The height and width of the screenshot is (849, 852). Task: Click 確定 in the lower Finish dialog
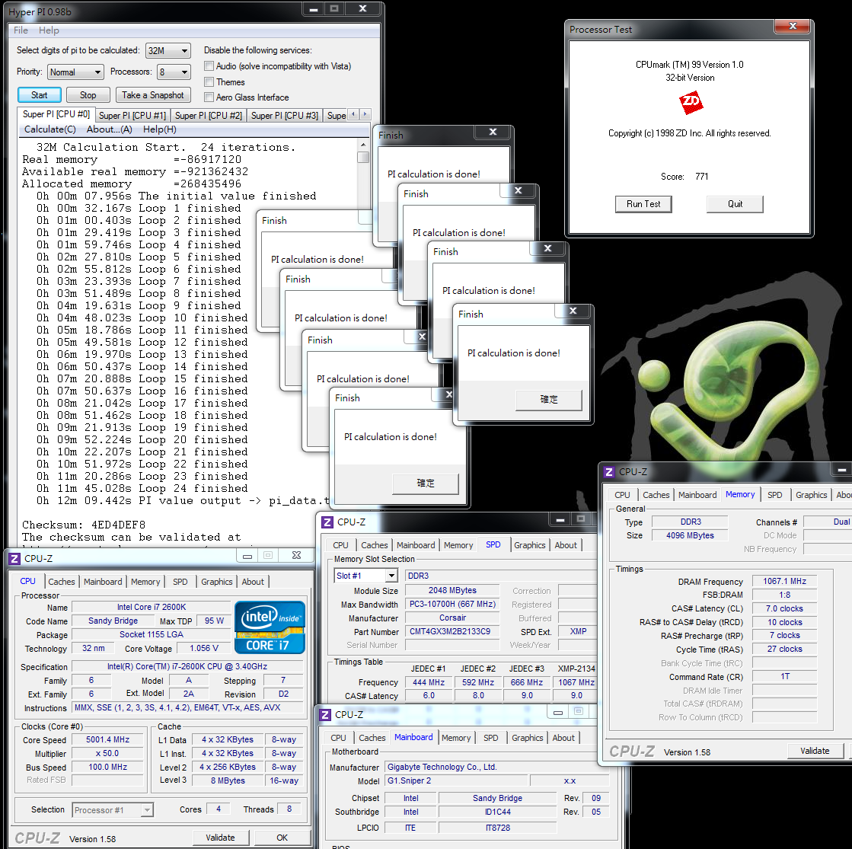426,484
